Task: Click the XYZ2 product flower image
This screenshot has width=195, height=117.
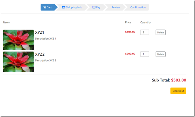Action: (x=18, y=62)
